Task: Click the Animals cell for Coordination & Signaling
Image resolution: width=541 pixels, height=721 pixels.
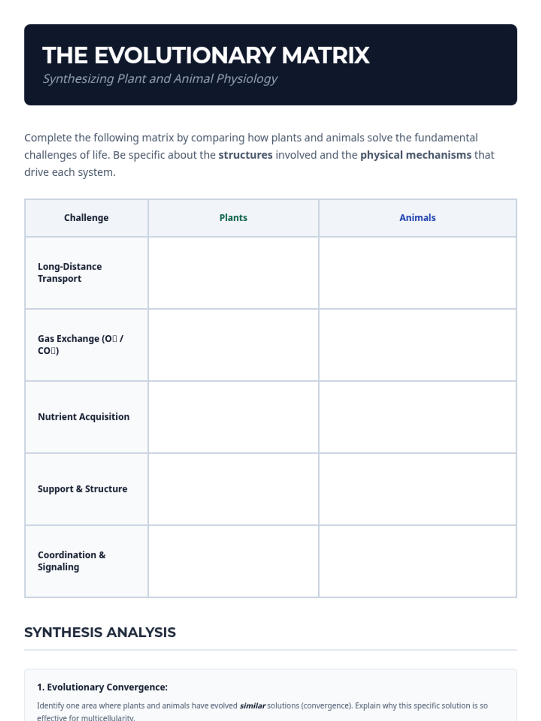Action: [417, 561]
